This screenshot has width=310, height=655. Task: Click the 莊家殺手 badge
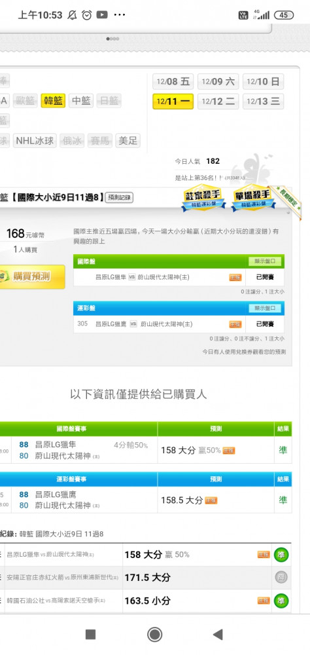click(203, 198)
